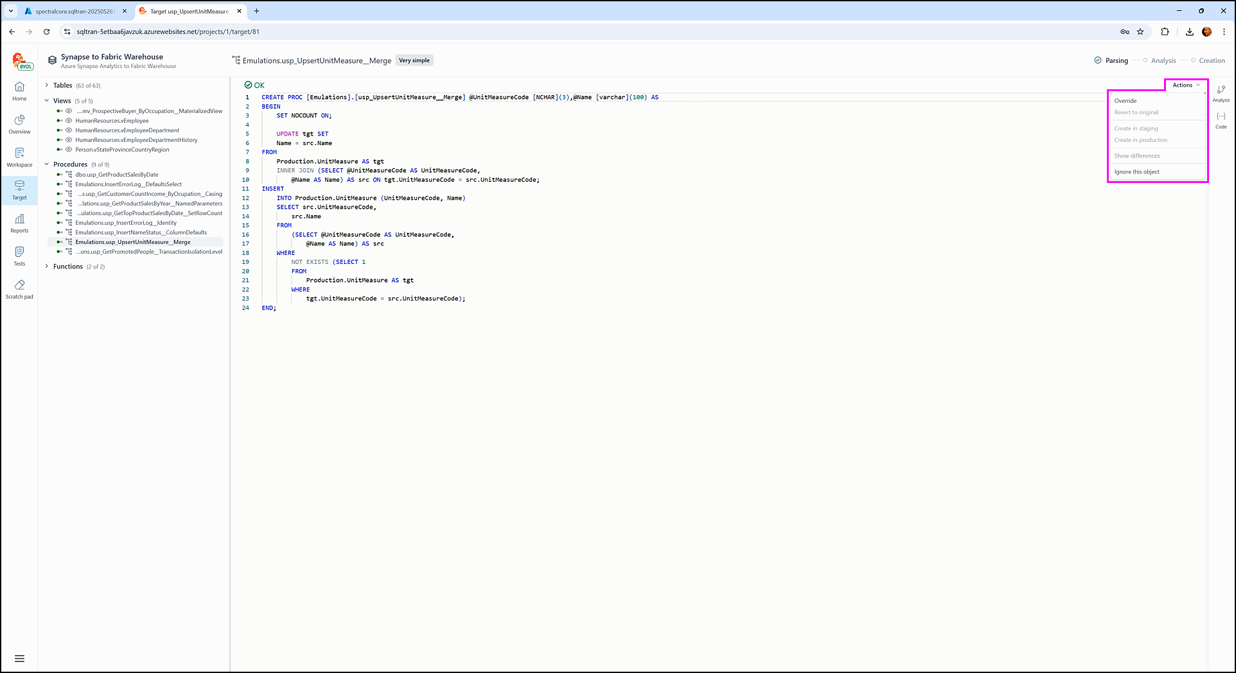Image resolution: width=1236 pixels, height=673 pixels.
Task: Collapse the Views tree section
Action: click(47, 101)
